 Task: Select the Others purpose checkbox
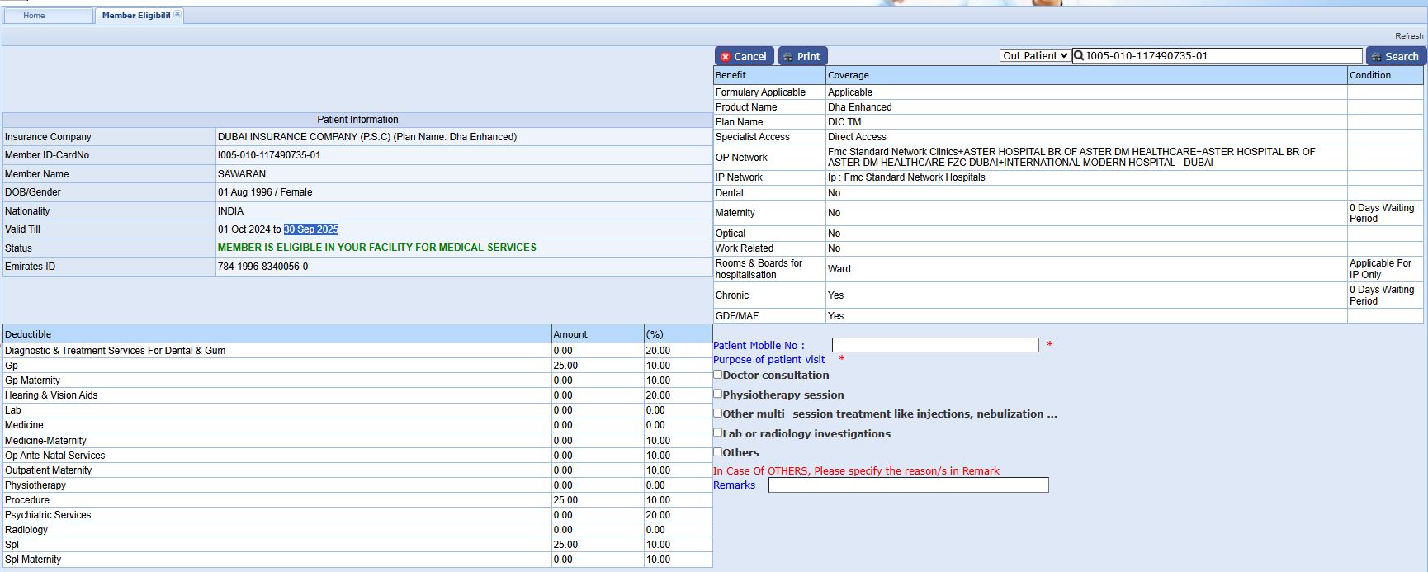coord(718,452)
